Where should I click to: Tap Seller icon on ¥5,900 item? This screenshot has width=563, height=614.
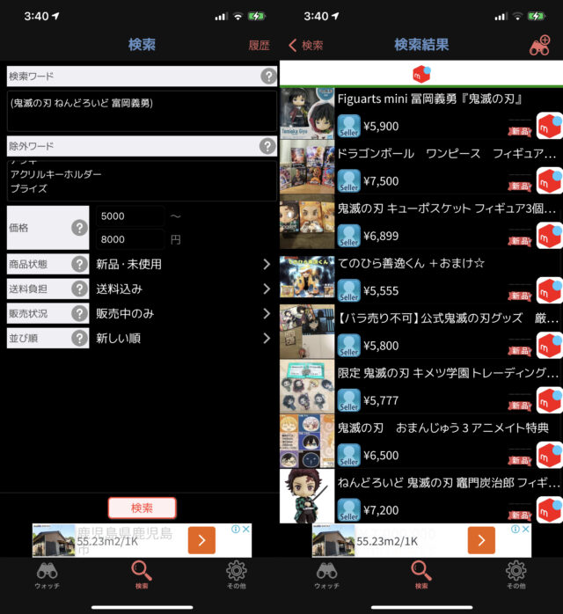[349, 126]
